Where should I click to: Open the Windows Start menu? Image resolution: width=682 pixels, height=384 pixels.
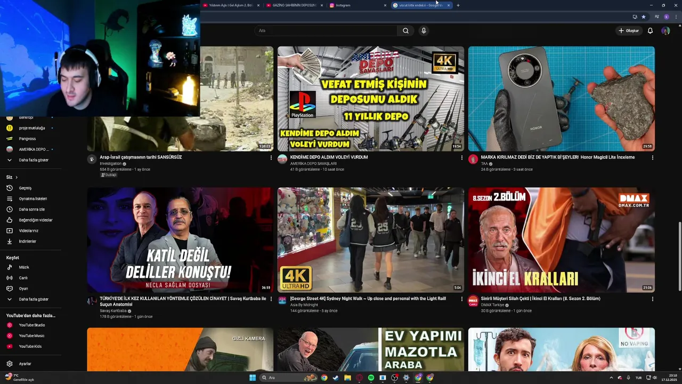[x=253, y=378]
